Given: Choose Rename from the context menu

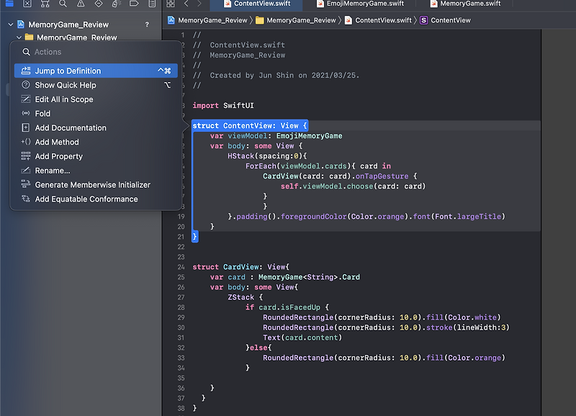Looking at the screenshot, I should click(53, 171).
